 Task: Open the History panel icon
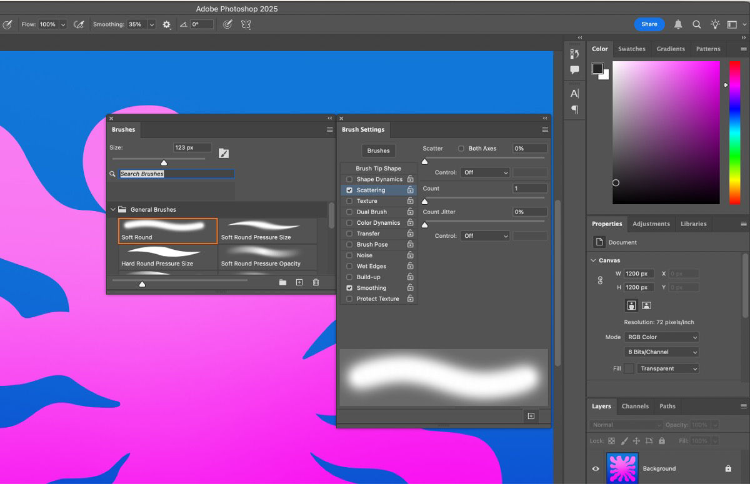[574, 54]
